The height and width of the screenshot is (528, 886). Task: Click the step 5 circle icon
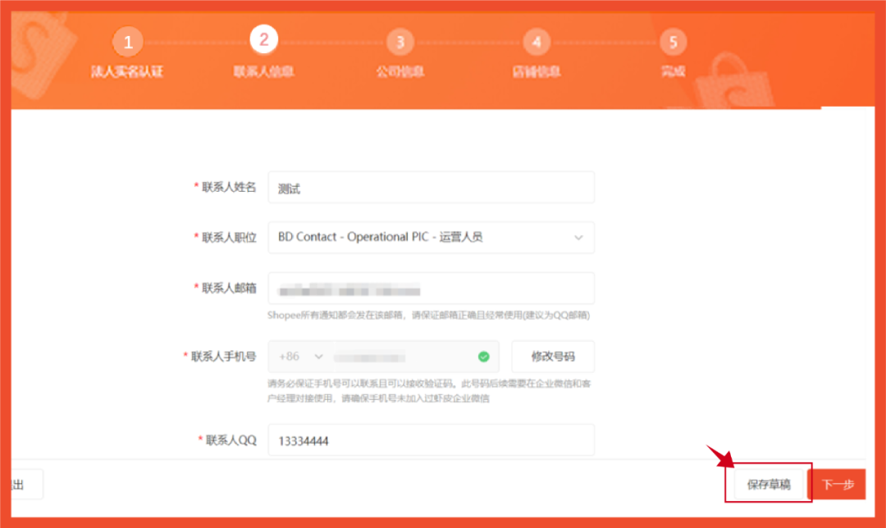673,41
